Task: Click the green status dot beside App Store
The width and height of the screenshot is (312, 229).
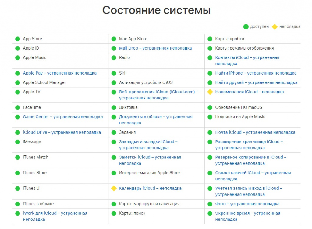Action: click(18, 39)
